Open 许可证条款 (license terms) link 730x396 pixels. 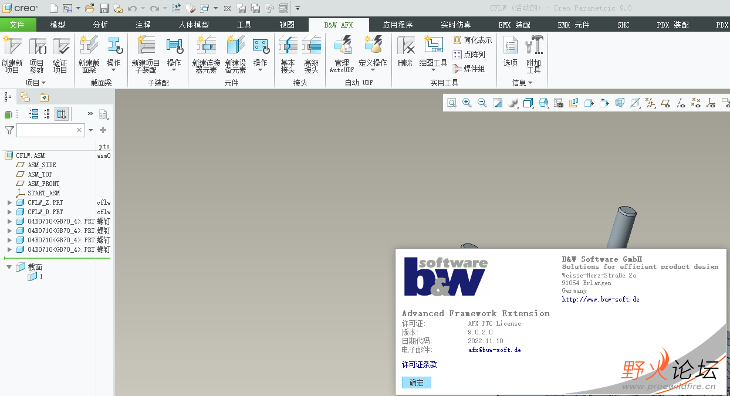(419, 364)
